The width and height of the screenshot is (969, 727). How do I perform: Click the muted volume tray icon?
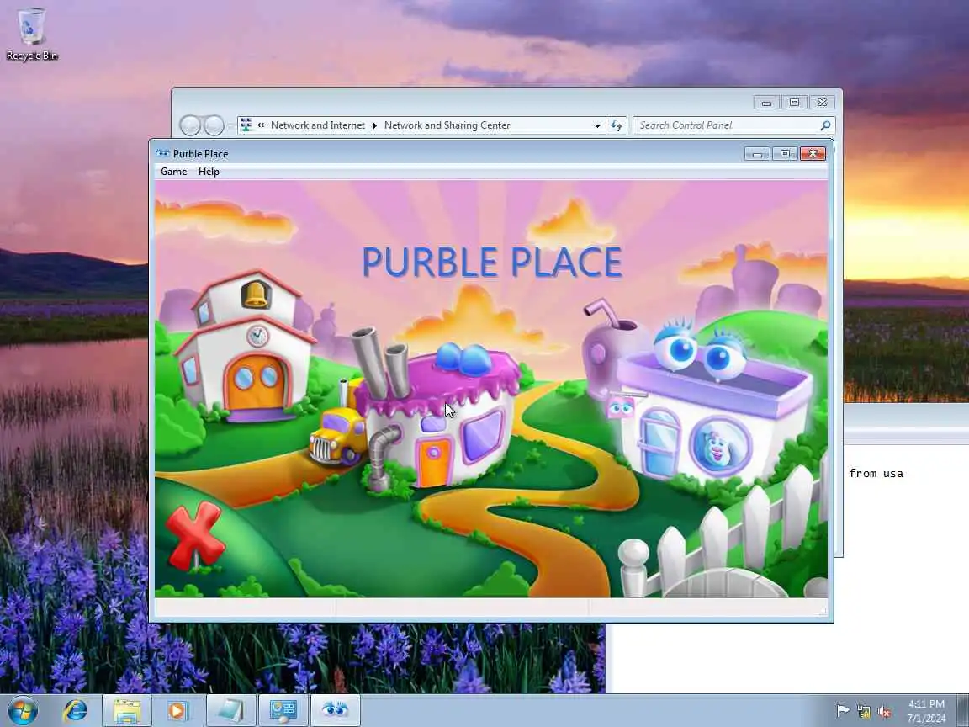[x=884, y=712]
